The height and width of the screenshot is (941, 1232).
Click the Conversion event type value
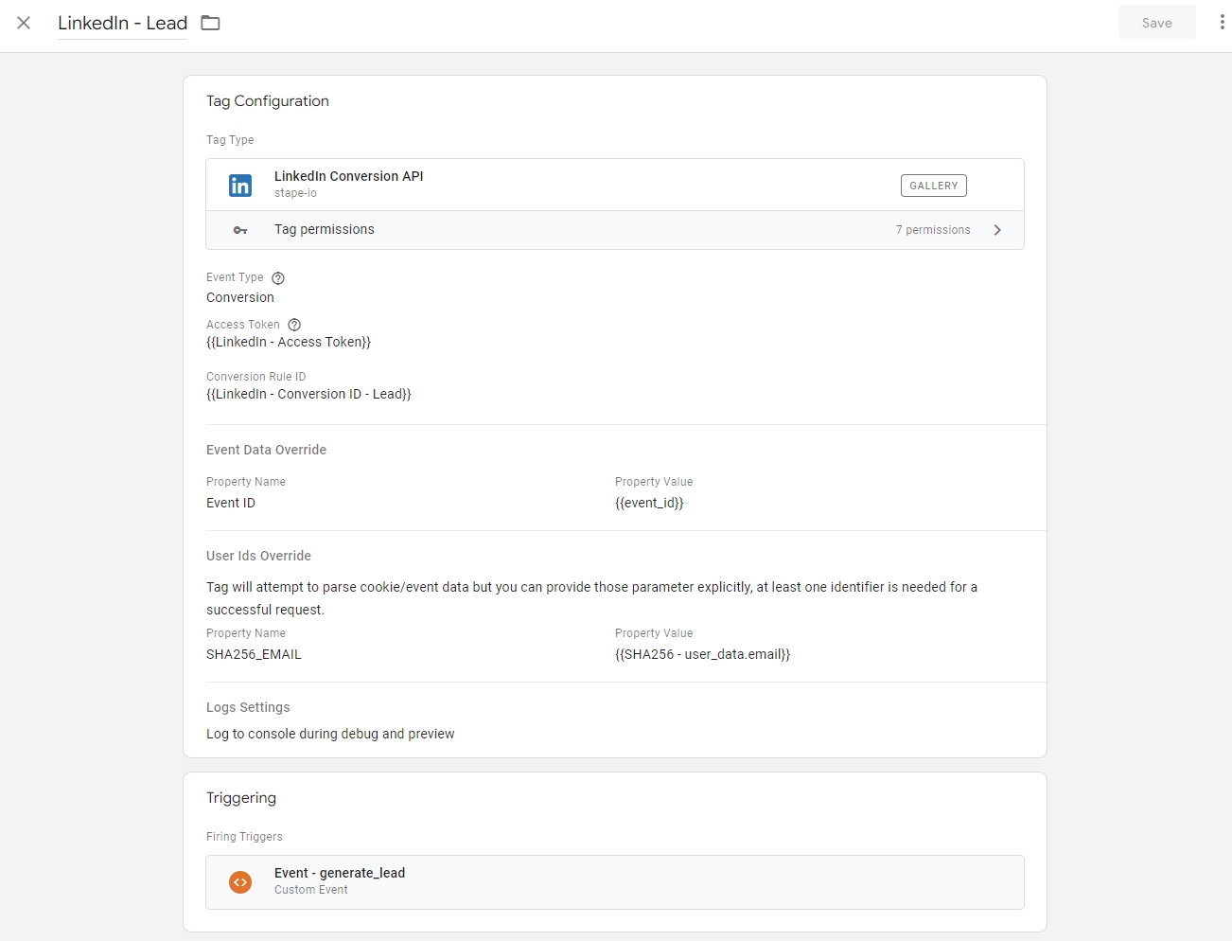(240, 297)
